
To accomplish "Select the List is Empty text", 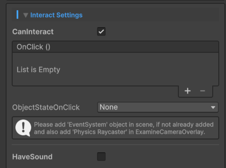I will coord(38,70).
